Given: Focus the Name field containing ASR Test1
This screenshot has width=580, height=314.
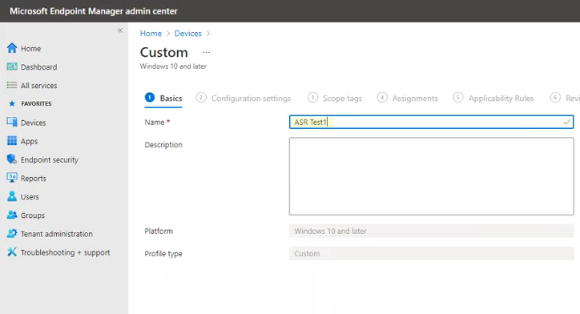Looking at the screenshot, I should pyautogui.click(x=431, y=122).
